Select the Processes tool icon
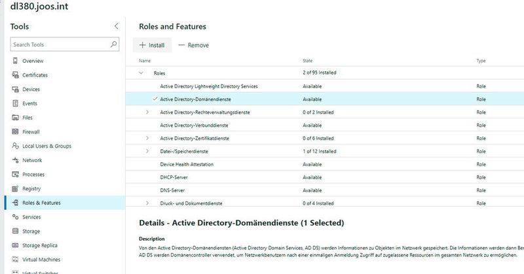Viewport: 524px width, 274px height. click(15, 174)
